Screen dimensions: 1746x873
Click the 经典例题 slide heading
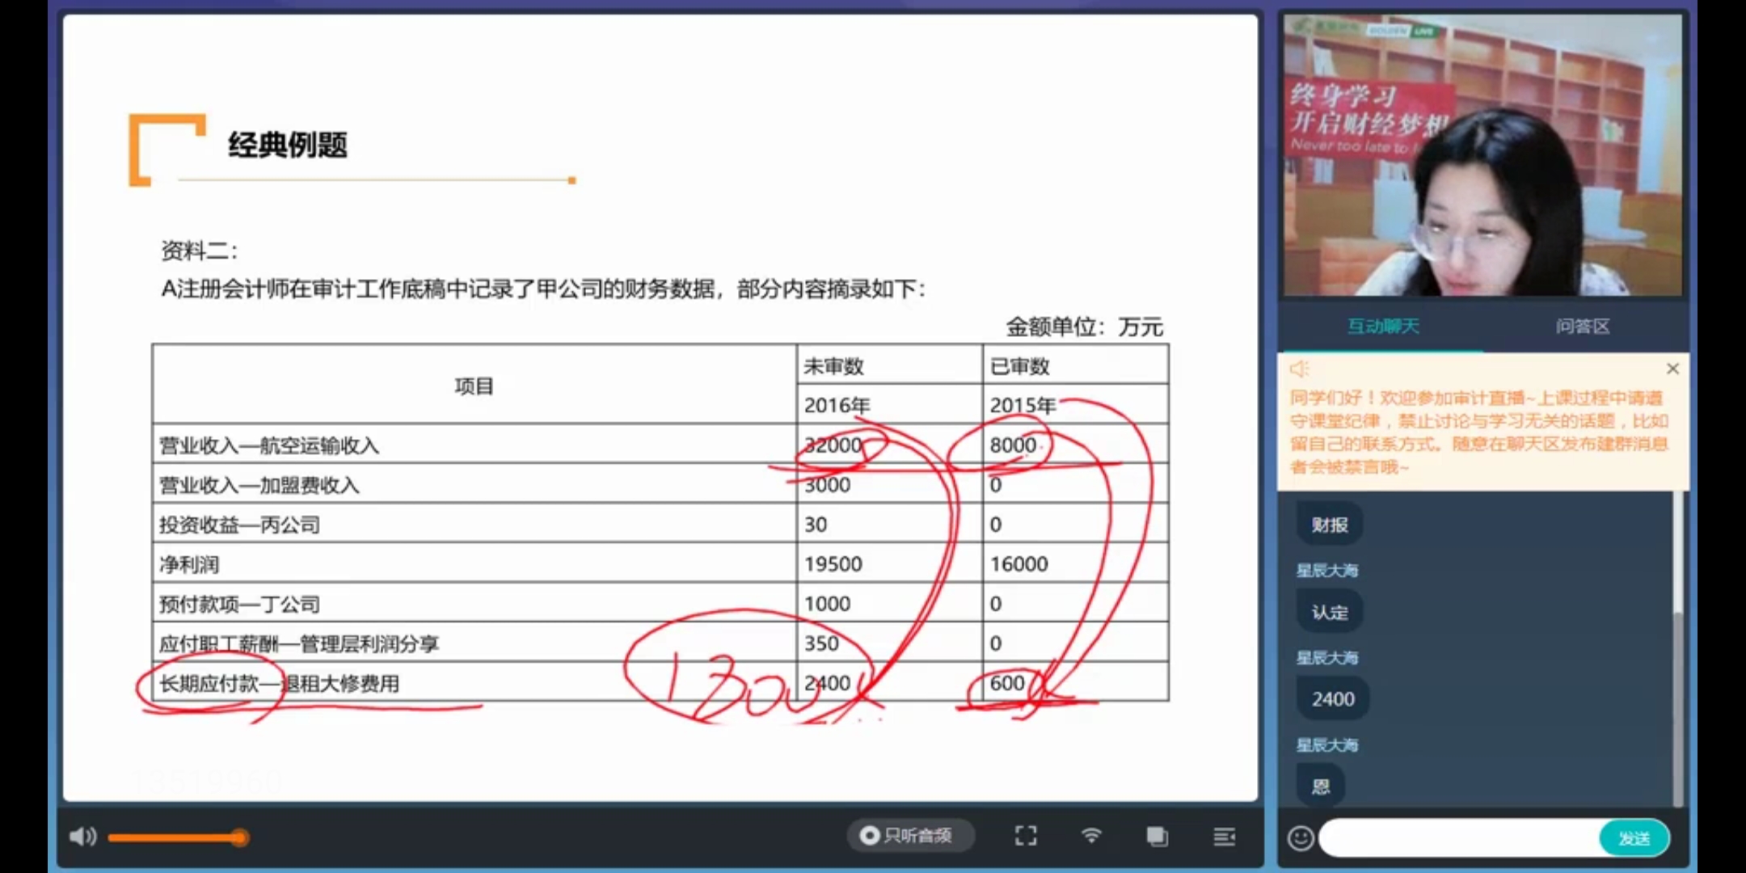288,145
